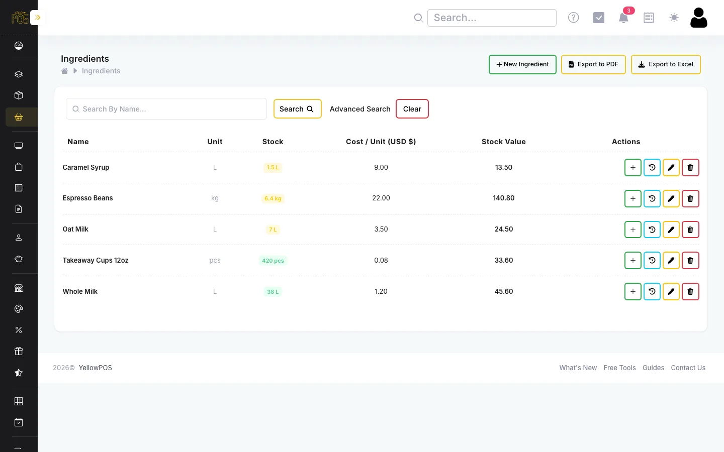The height and width of the screenshot is (452, 724).
Task: Open the What's New footer link
Action: coord(578,368)
